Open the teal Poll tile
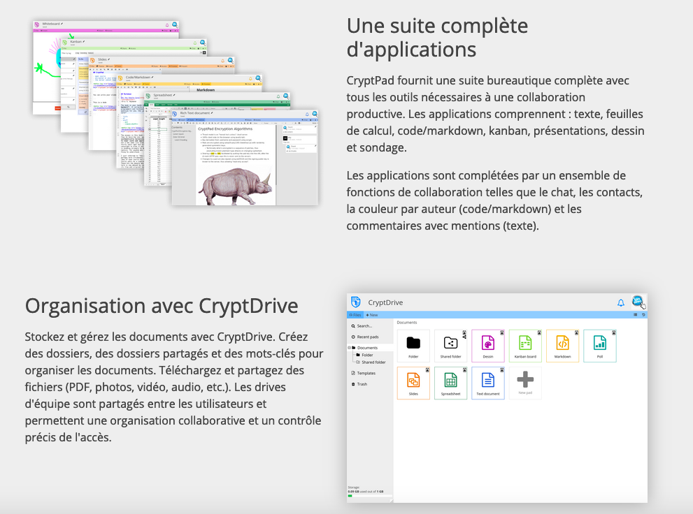The width and height of the screenshot is (693, 514). coord(600,346)
